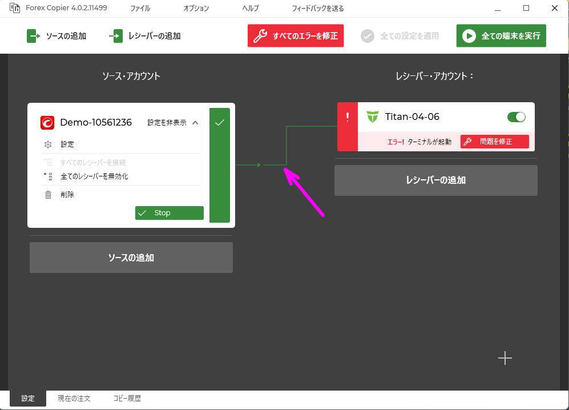Select the Demo-10561236 account name
Viewport: 569px width, 410px height.
click(x=96, y=122)
